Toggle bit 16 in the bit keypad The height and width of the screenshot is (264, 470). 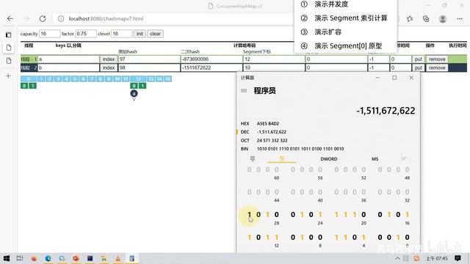click(407, 215)
